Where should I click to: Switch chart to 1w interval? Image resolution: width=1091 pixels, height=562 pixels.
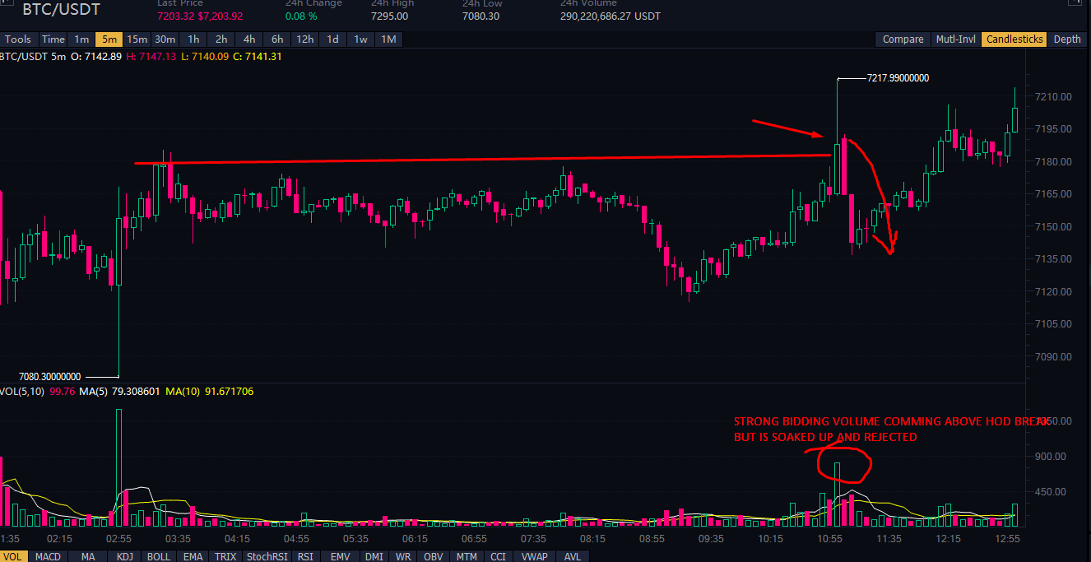click(360, 39)
